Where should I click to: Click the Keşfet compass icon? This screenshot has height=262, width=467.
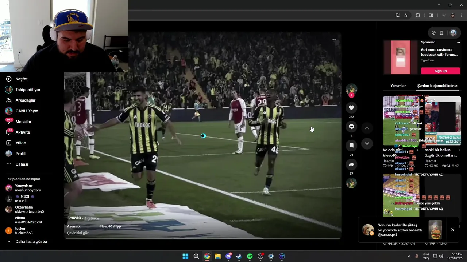point(9,79)
